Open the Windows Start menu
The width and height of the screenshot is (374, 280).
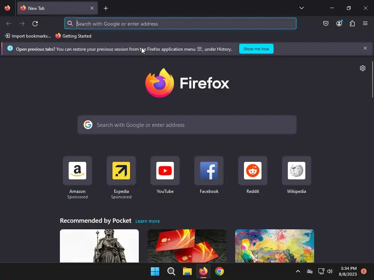[155, 271]
